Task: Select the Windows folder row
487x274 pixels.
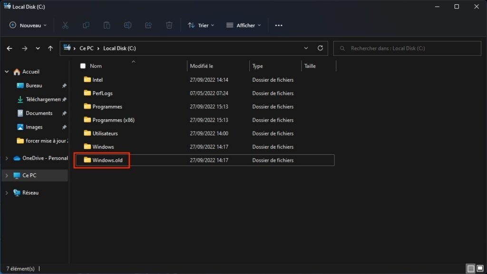Action: (x=205, y=147)
